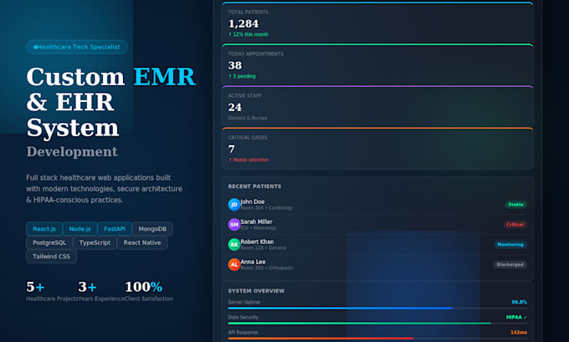The image size is (569, 342).
Task: Open the Today Appointments stat card
Action: 377,64
